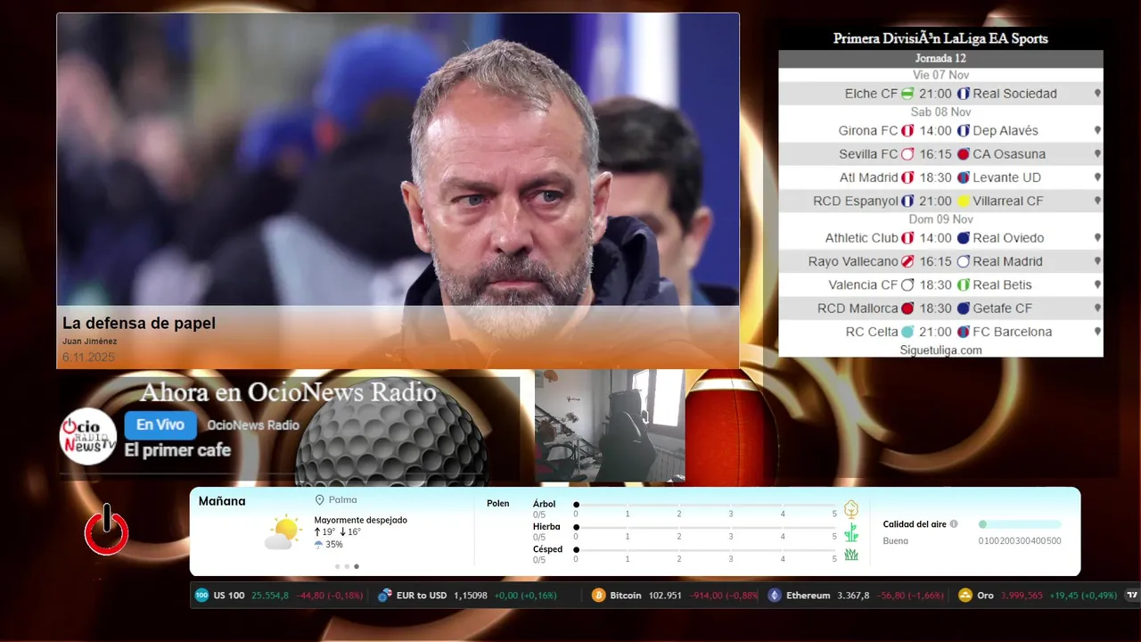Click the studio webcam video thumbnail
Viewport: 1141px width, 642px height.
(x=610, y=426)
